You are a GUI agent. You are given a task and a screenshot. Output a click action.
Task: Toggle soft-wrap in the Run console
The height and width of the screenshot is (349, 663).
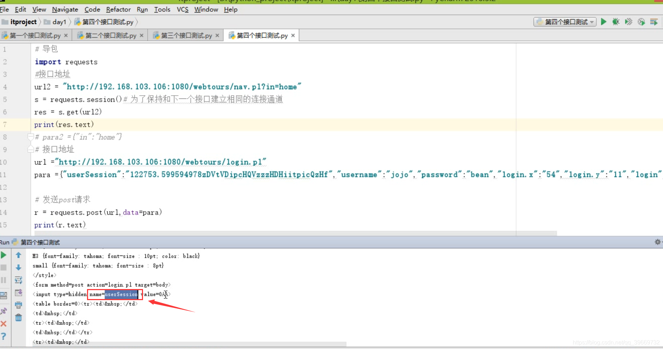pos(19,280)
